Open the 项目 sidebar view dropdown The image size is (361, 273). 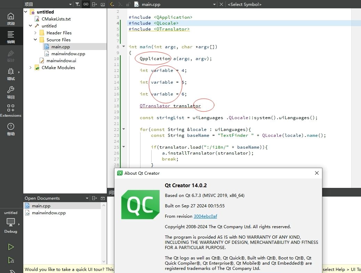pos(71,5)
